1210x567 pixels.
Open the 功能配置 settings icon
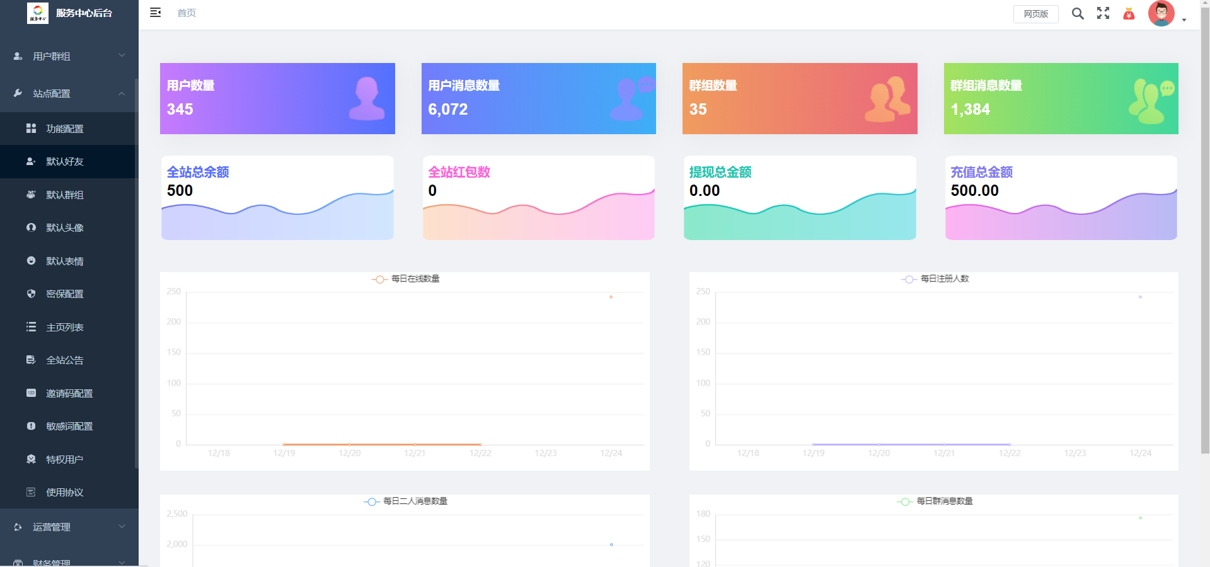click(x=32, y=128)
